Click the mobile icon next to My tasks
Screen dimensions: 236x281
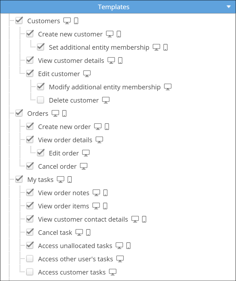tap(70, 180)
